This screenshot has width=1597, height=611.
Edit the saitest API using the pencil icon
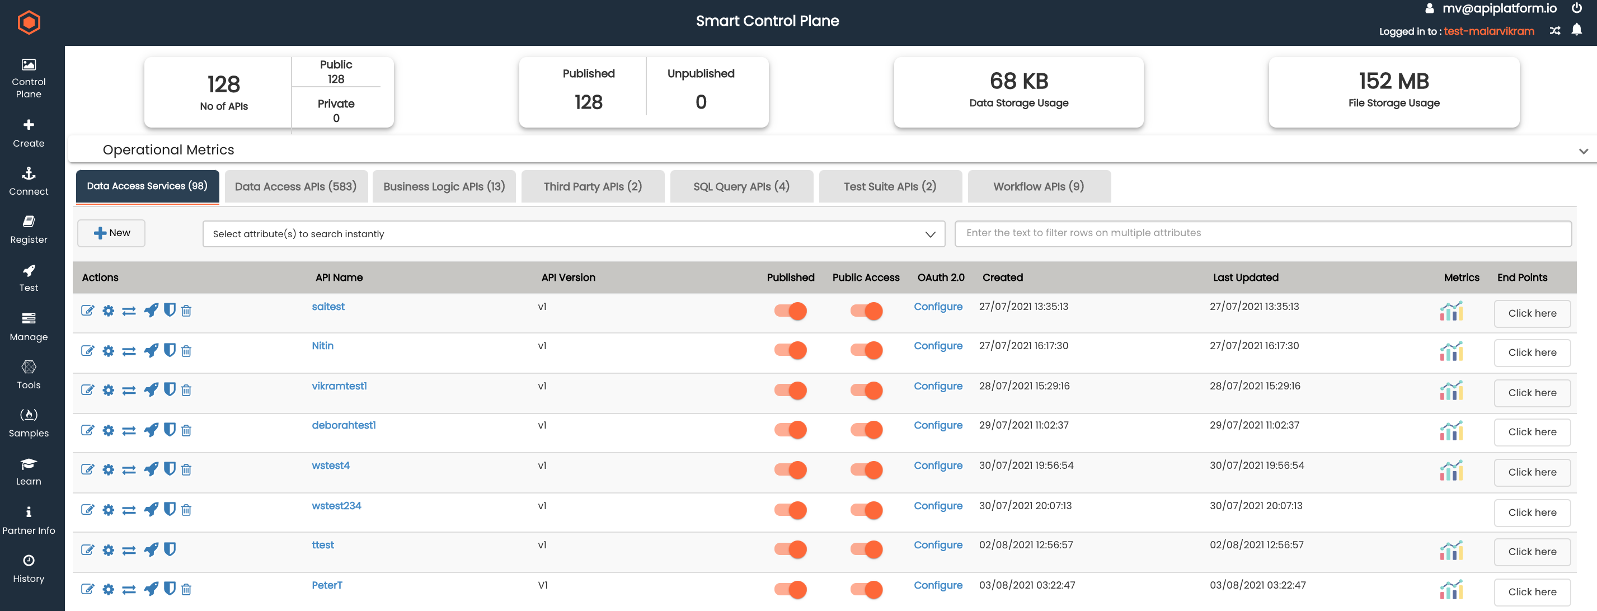(87, 311)
